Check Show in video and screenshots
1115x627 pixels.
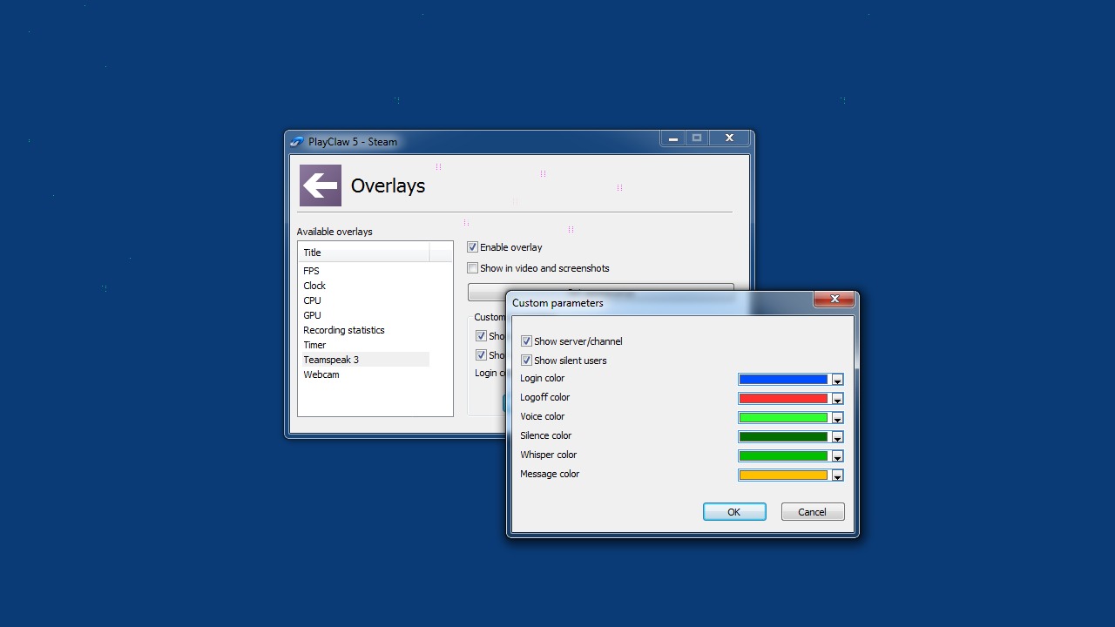tap(472, 267)
